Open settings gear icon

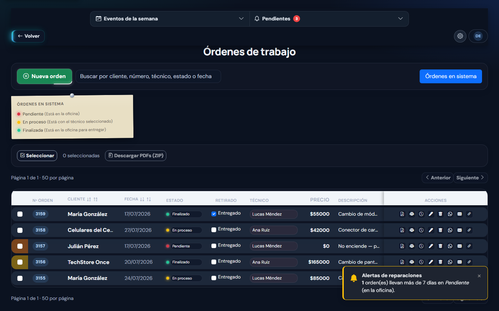(x=460, y=36)
